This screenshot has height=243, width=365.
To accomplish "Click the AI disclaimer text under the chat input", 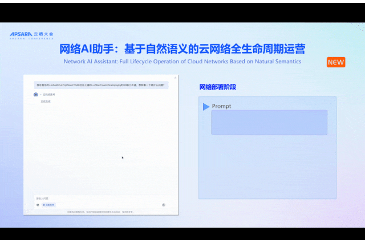I will point(100,212).
